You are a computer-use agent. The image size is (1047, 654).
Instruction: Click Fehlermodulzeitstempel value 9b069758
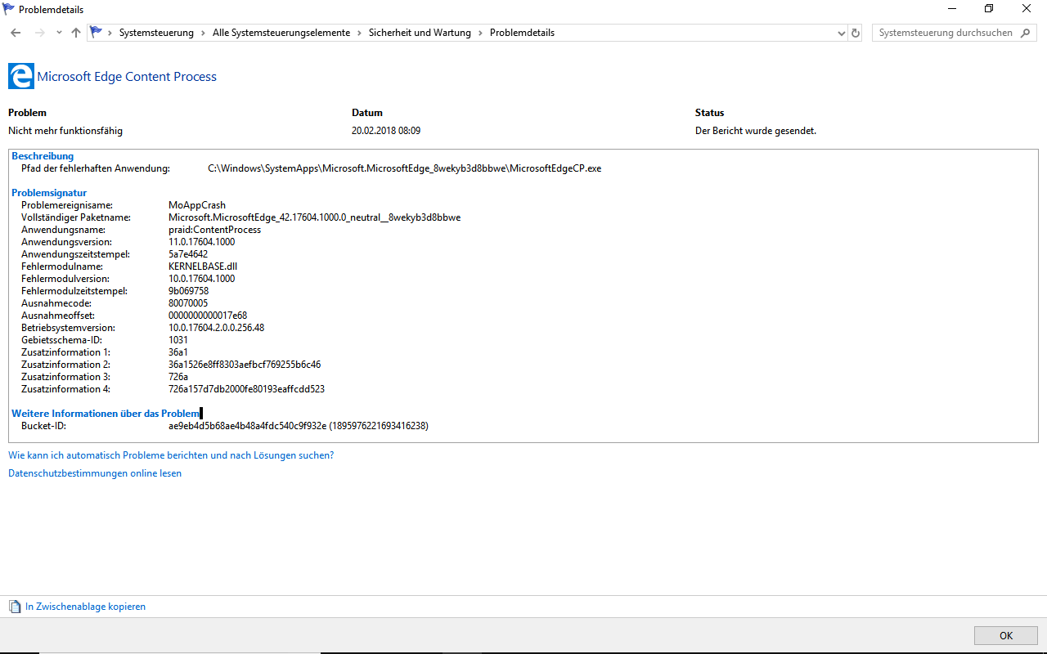pos(188,291)
